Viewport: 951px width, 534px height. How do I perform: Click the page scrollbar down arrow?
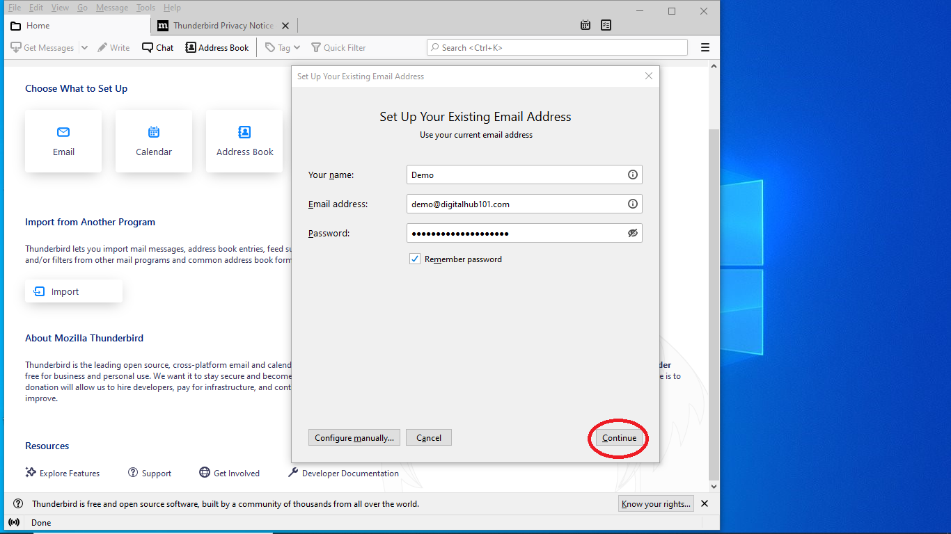[x=714, y=487]
